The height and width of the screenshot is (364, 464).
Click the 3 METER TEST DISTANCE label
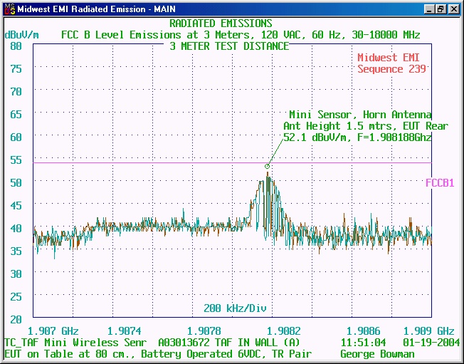[229, 46]
